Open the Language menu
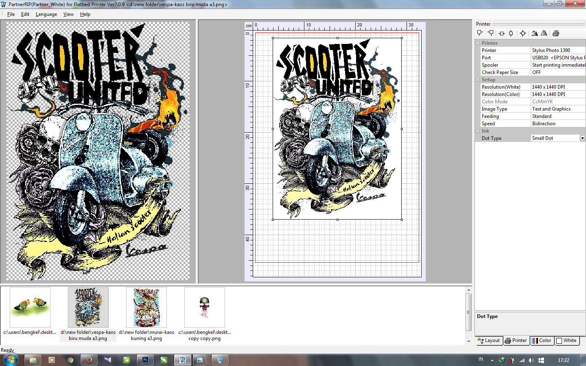Screen dimensions: 586x366 [x=46, y=14]
